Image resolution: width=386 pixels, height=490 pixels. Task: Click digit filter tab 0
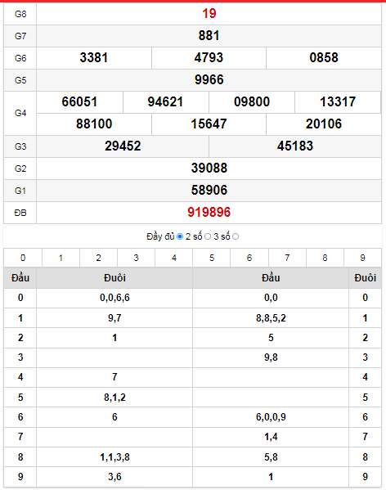point(23,258)
